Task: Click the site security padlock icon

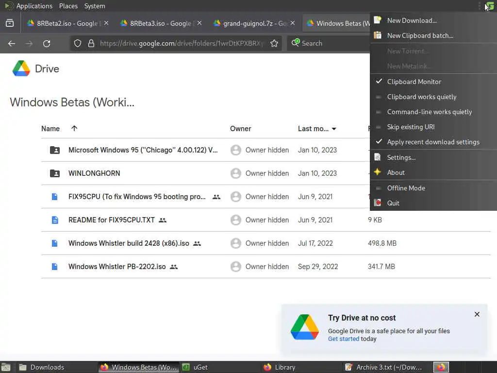Action: tap(91, 43)
